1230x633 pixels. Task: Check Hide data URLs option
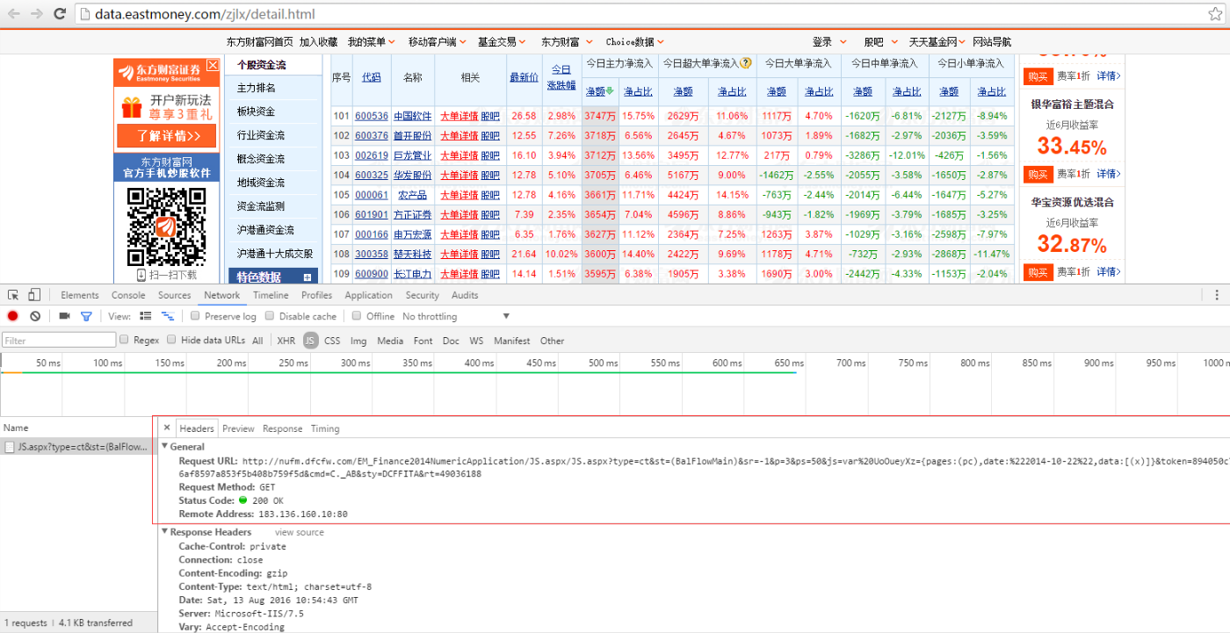tap(171, 340)
